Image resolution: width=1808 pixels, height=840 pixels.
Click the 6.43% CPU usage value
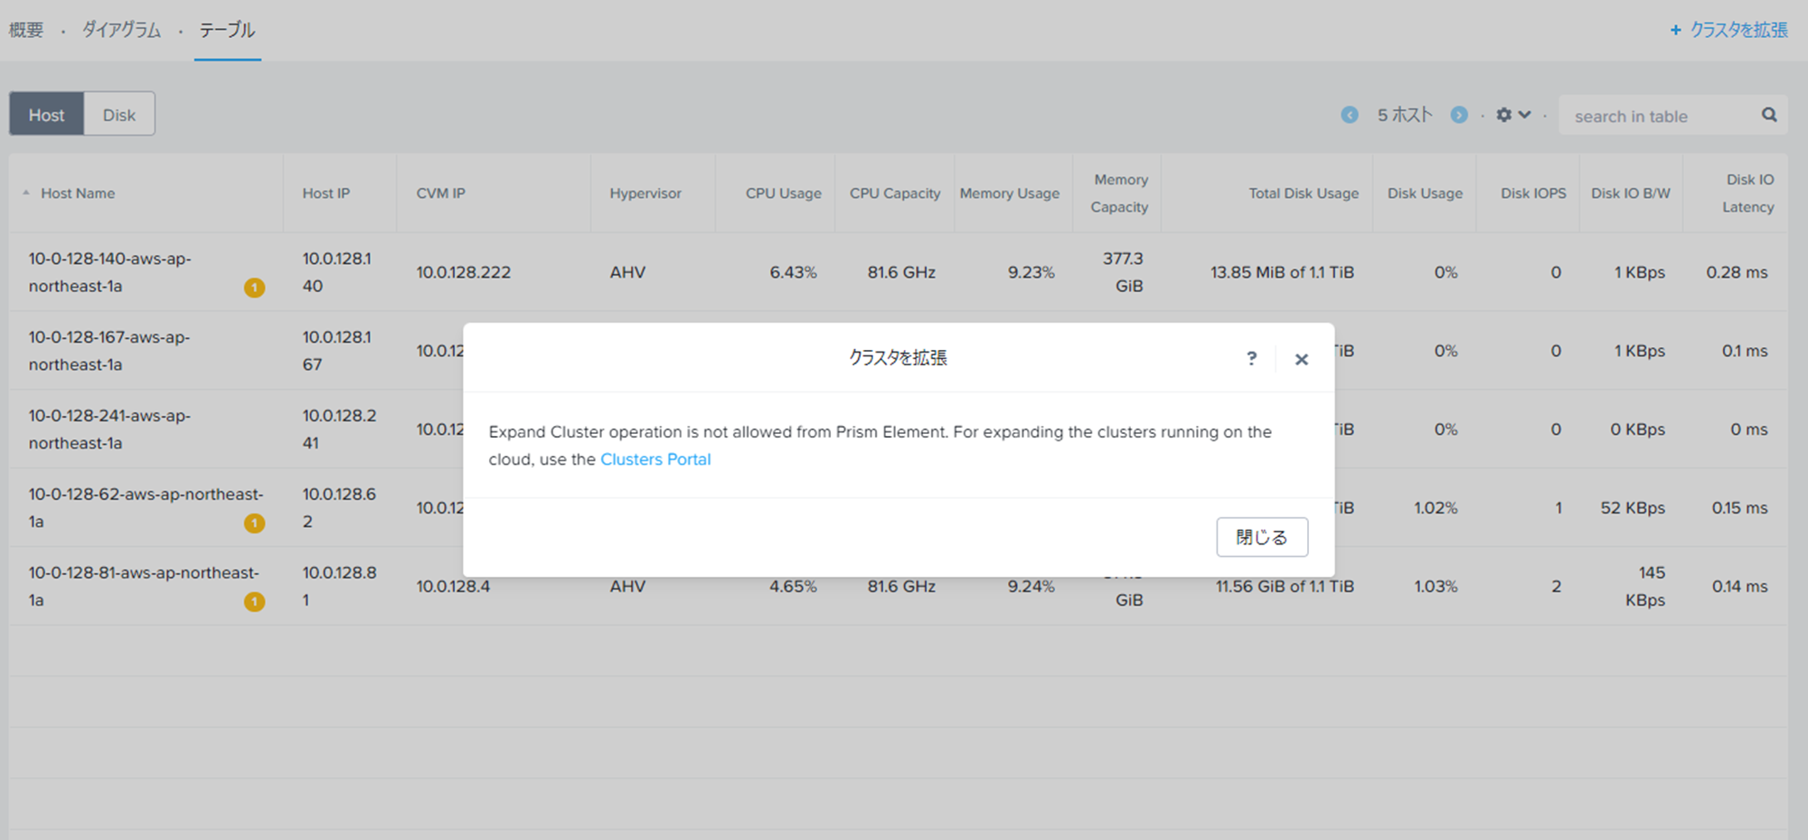tap(793, 272)
